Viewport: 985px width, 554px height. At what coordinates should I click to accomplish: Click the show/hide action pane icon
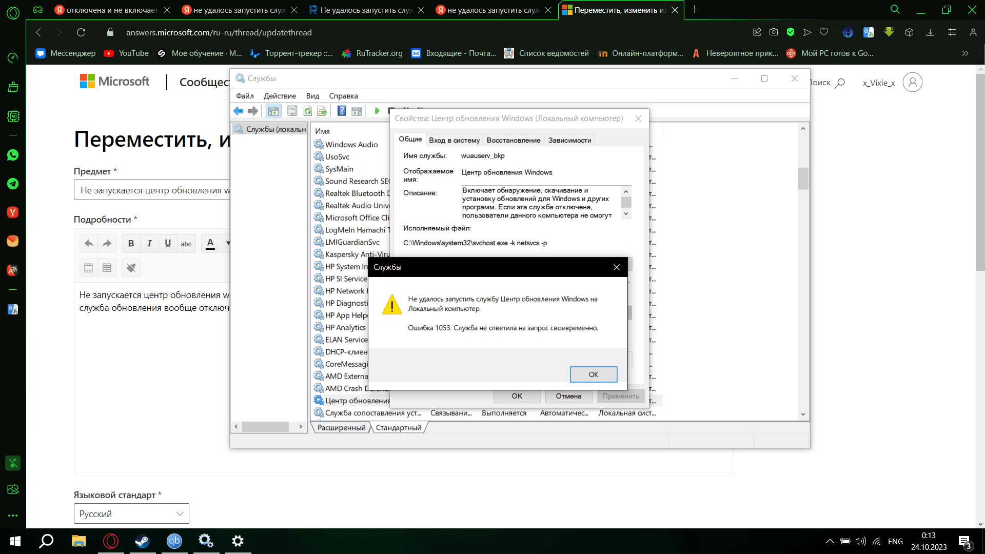click(357, 111)
